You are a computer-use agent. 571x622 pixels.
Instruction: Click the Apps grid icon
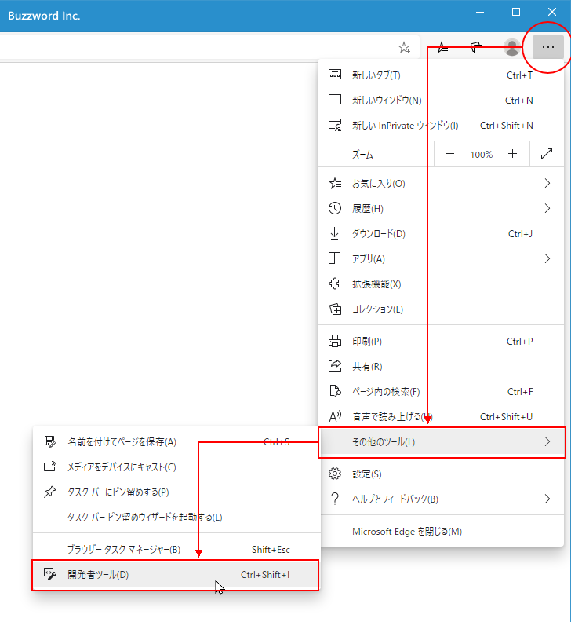point(334,258)
